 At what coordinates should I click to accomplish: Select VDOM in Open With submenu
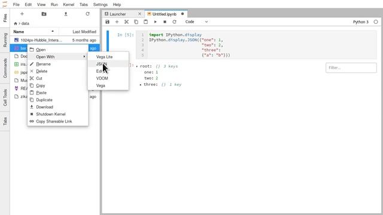[108, 78]
